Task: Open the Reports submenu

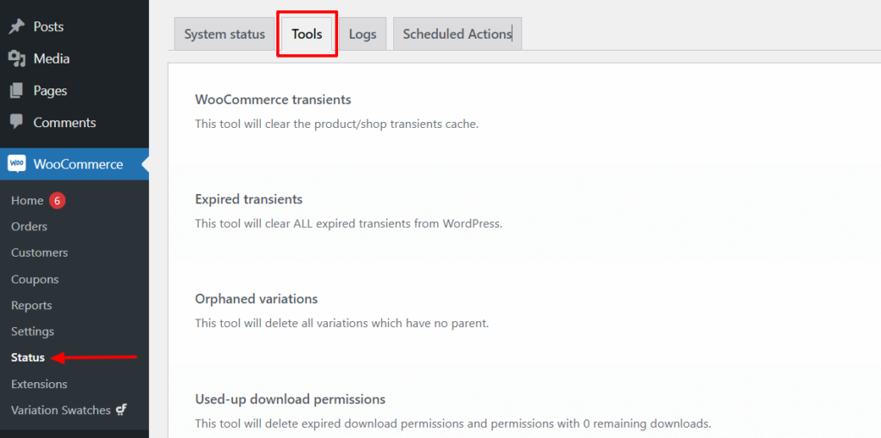Action: click(32, 305)
